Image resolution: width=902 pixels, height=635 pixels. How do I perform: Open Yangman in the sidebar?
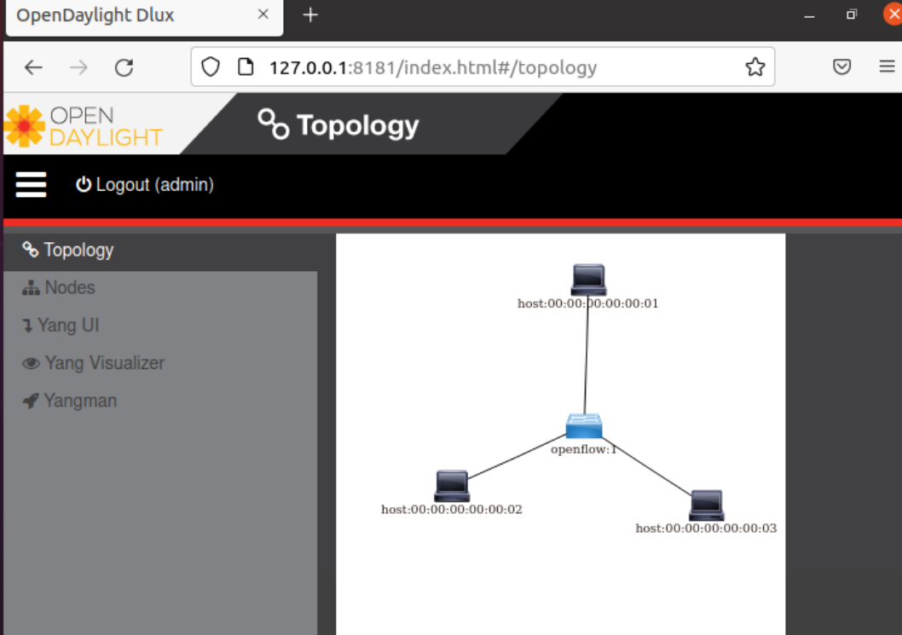click(x=160, y=401)
